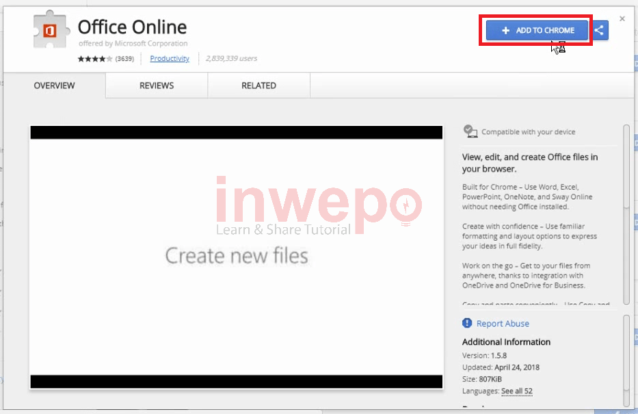
Task: Click the "Create with confidence" paragraph
Action: click(529, 236)
